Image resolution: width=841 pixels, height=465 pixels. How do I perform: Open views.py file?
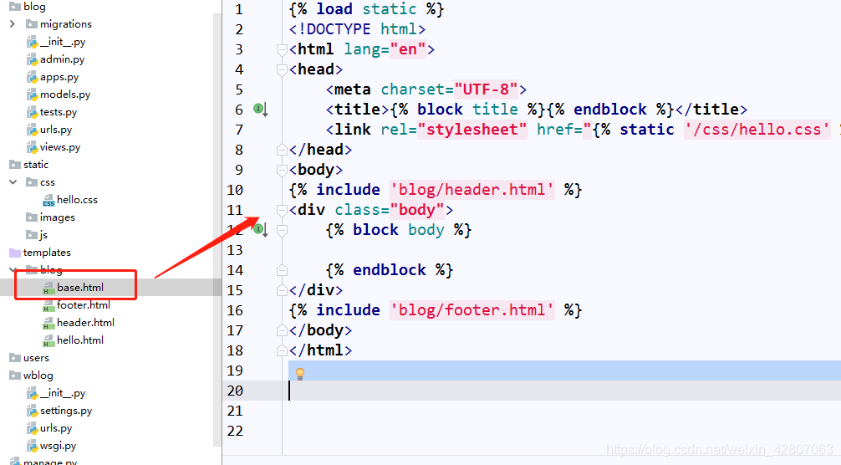(x=60, y=147)
